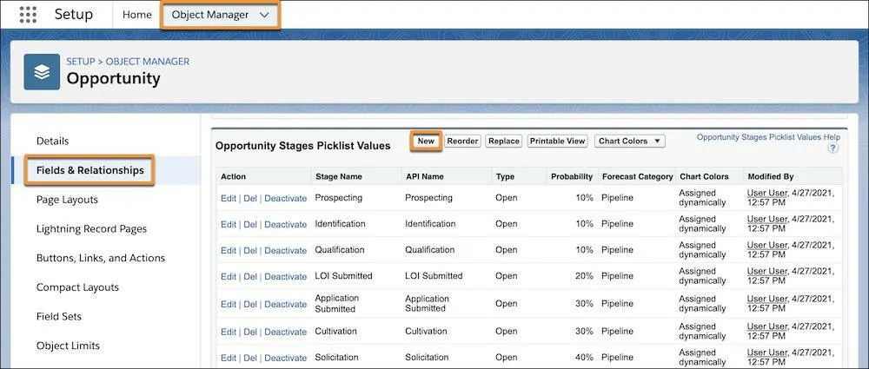Open User User link in Identification row
The image size is (869, 369).
click(767, 219)
